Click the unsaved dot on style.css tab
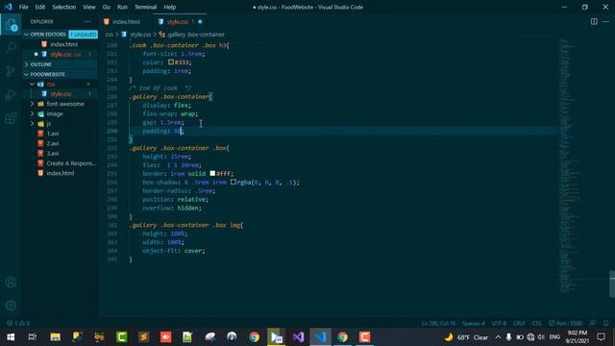615x346 pixels. click(x=200, y=21)
